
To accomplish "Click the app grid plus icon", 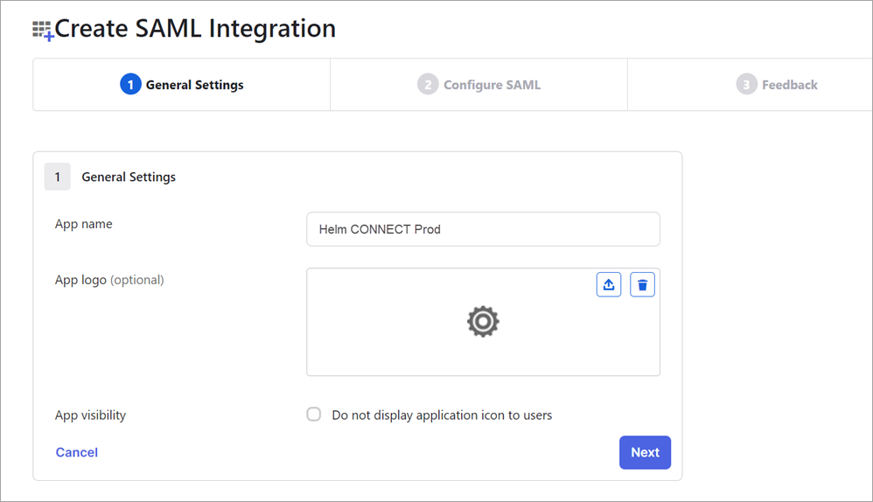I will pyautogui.click(x=43, y=30).
